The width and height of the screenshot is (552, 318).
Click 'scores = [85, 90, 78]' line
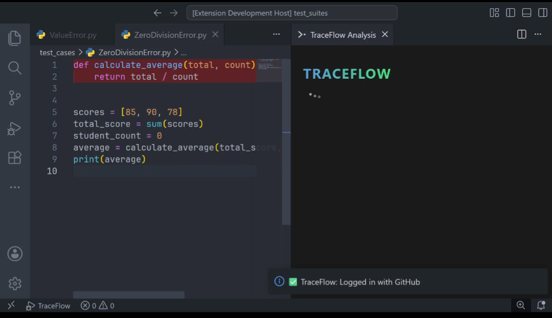point(128,112)
